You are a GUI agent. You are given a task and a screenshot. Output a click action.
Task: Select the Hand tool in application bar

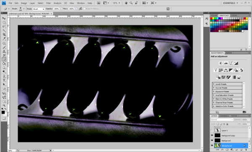pos(126,3)
